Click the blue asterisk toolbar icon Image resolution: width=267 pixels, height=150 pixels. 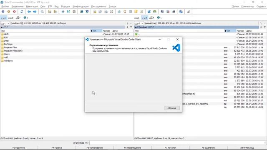click(63, 12)
